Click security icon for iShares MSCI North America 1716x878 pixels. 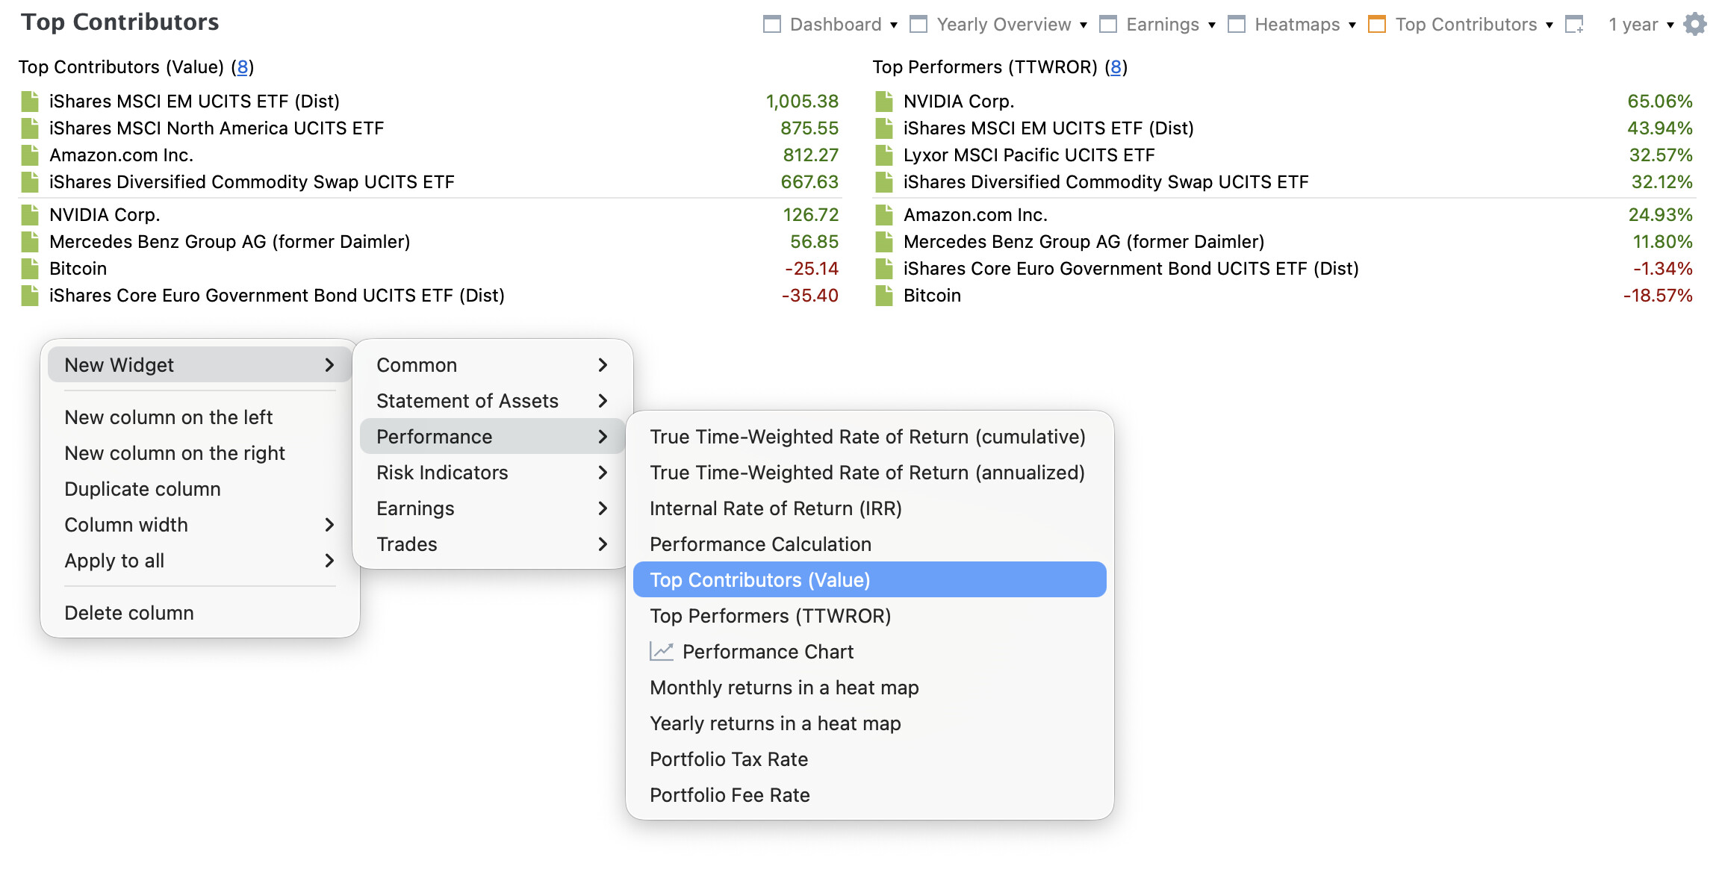tap(30, 128)
